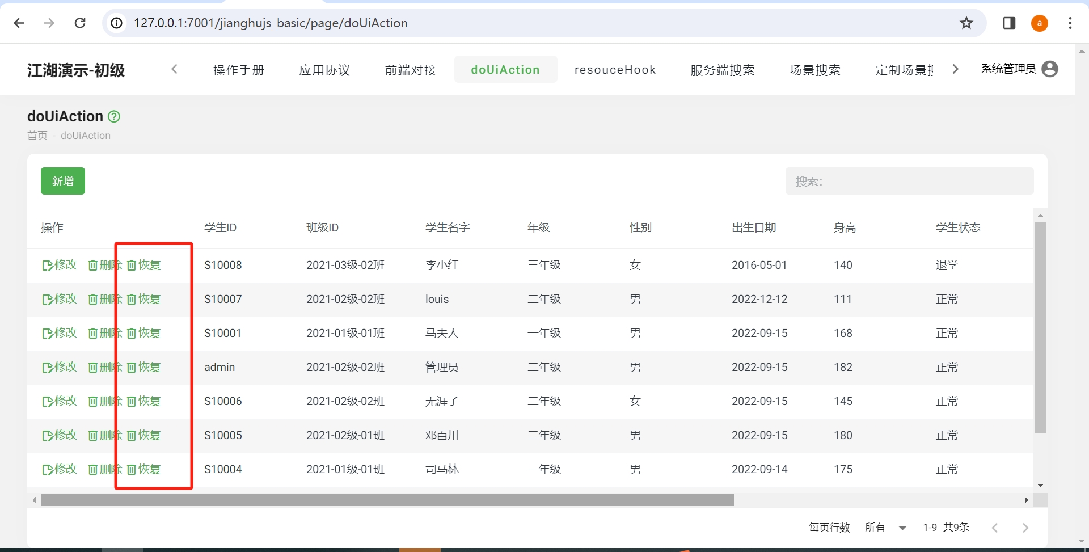Switch to the 应用协议 tab
The width and height of the screenshot is (1089, 552).
point(325,69)
